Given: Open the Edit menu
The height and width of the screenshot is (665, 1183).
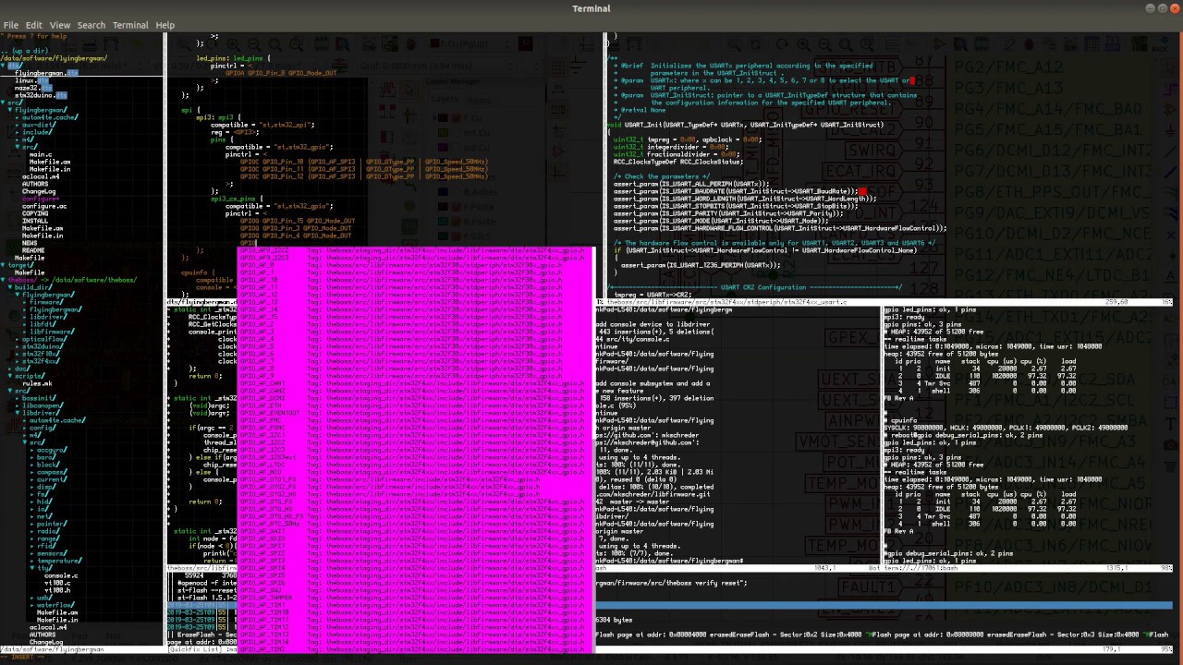Looking at the screenshot, I should pos(33,25).
